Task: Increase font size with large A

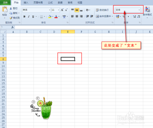Action: 62,10
